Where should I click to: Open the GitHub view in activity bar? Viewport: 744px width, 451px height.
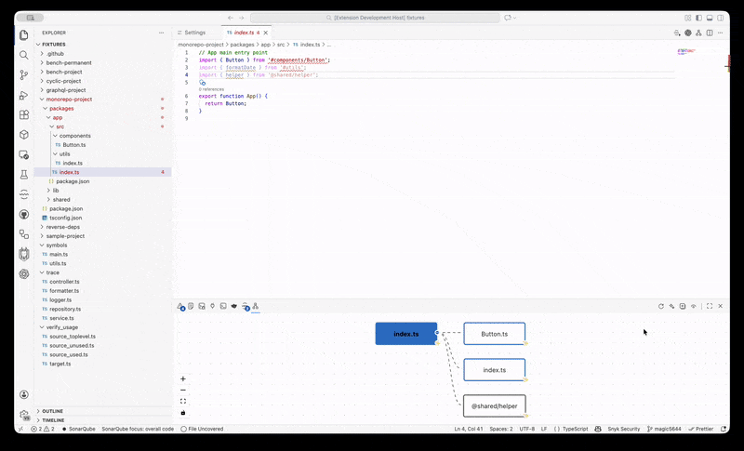click(24, 215)
